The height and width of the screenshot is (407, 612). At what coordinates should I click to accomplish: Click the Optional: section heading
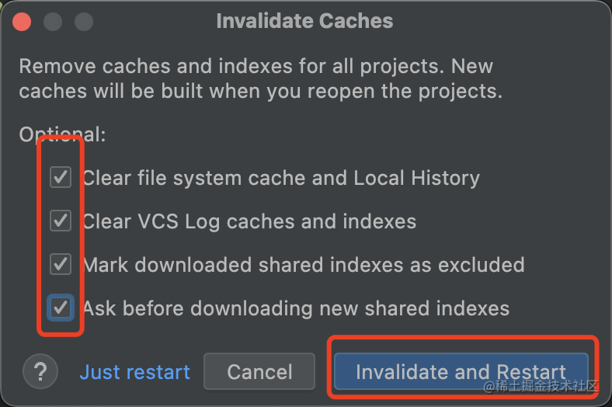(x=62, y=135)
